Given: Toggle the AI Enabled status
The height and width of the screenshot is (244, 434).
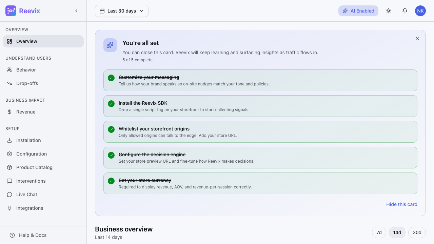Looking at the screenshot, I should (358, 11).
